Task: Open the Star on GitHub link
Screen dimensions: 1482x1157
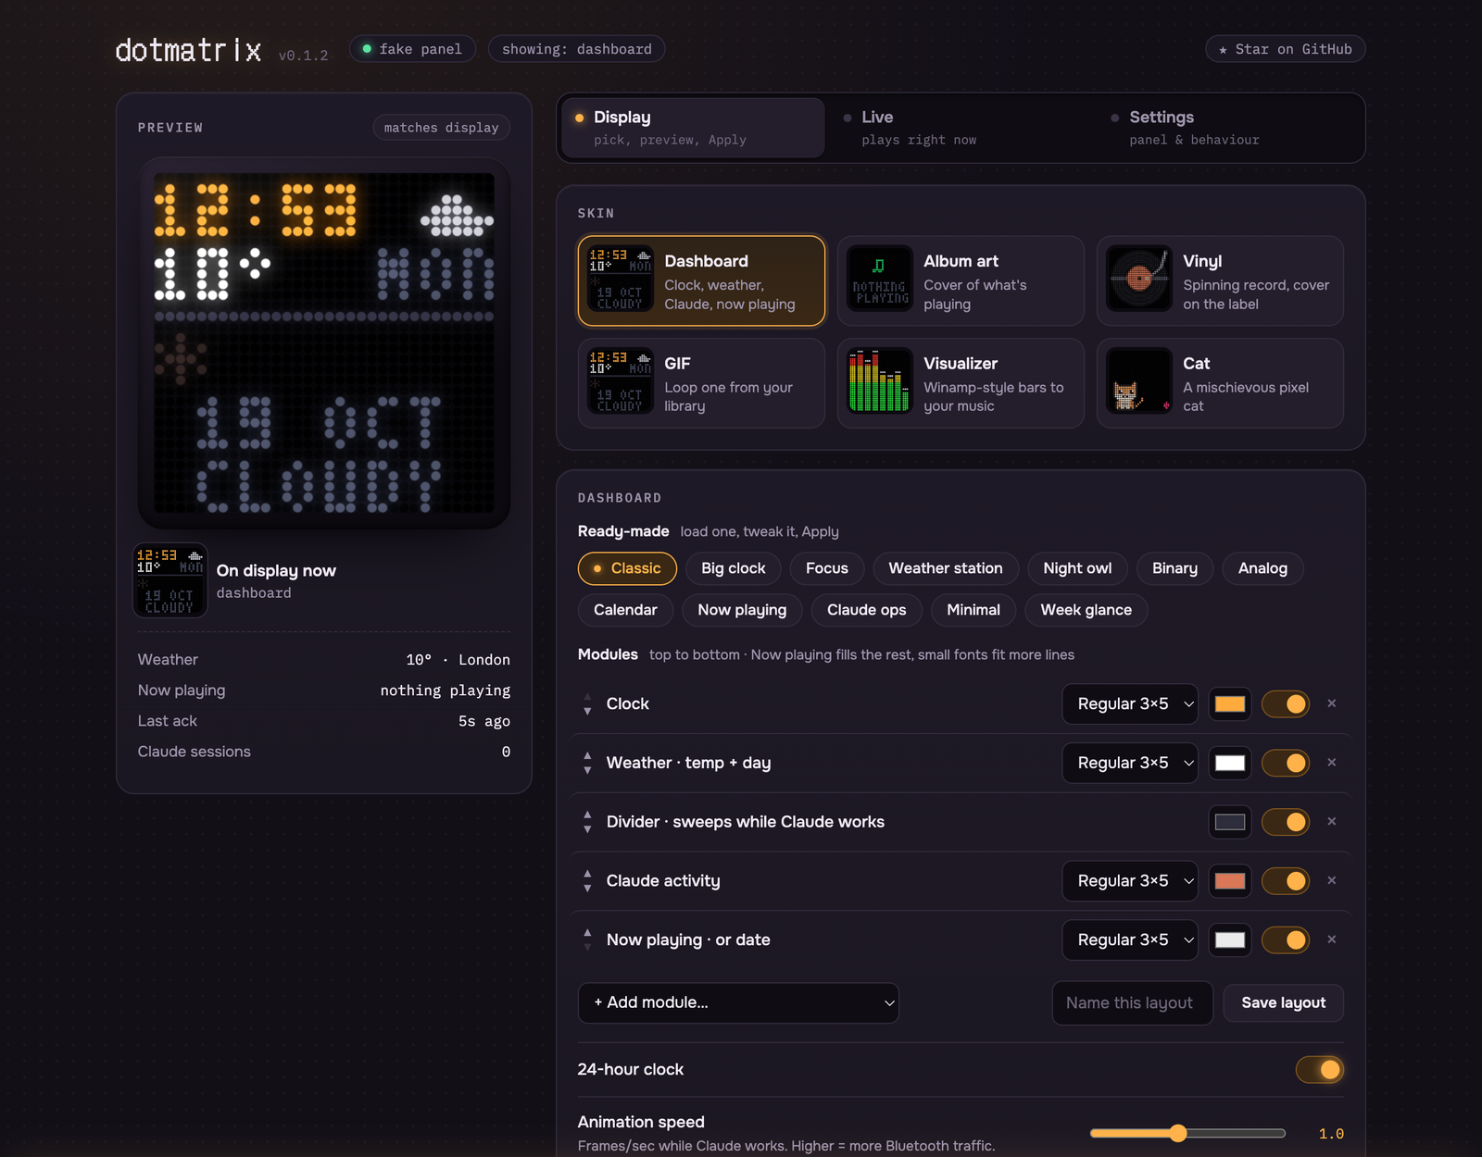Action: click(x=1286, y=49)
